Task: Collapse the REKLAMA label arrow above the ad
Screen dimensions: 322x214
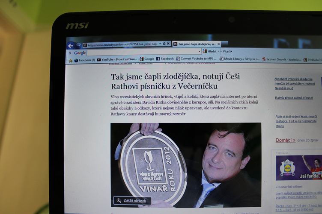Action: click(x=277, y=153)
